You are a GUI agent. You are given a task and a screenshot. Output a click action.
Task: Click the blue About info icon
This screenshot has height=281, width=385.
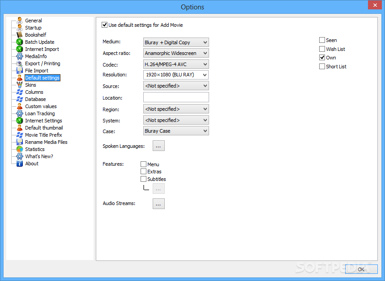[x=20, y=164]
